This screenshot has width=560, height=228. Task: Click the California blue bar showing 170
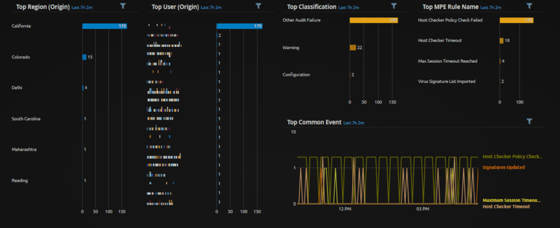click(104, 26)
